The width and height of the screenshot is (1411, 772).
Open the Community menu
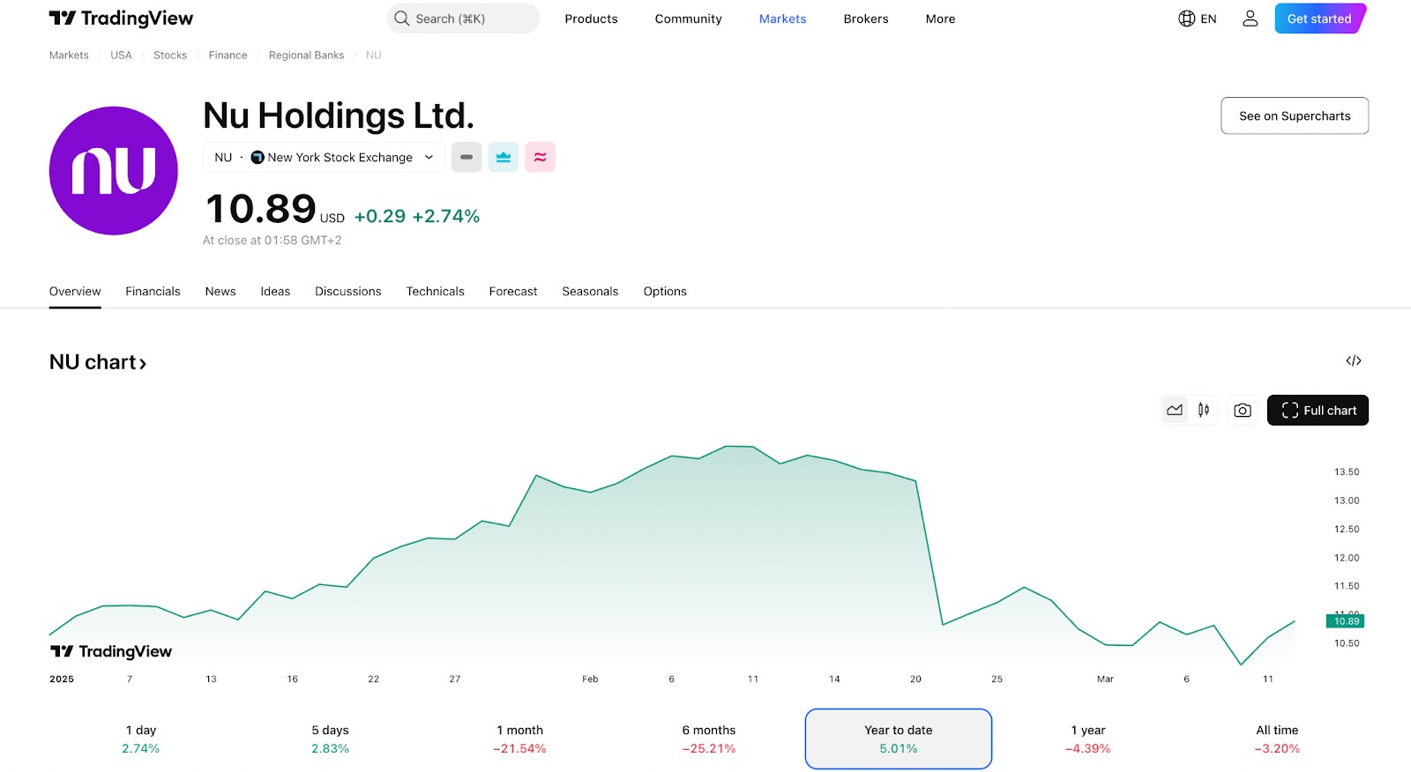pyautogui.click(x=688, y=19)
